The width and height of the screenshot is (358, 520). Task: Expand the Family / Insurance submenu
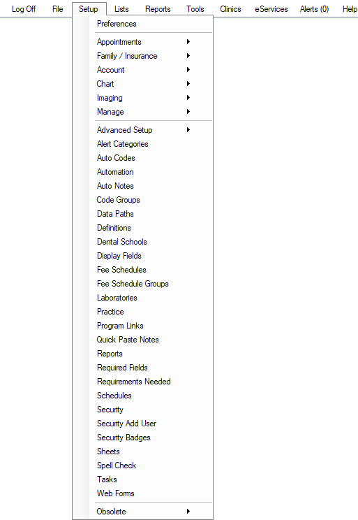point(142,56)
